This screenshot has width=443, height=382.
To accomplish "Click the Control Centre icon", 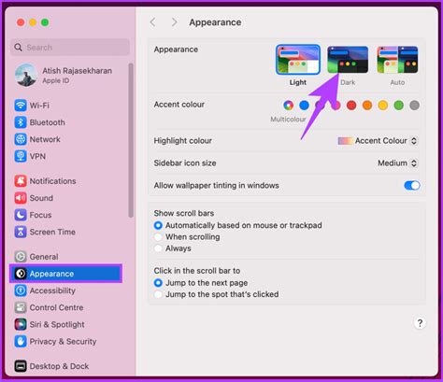I will click(21, 307).
